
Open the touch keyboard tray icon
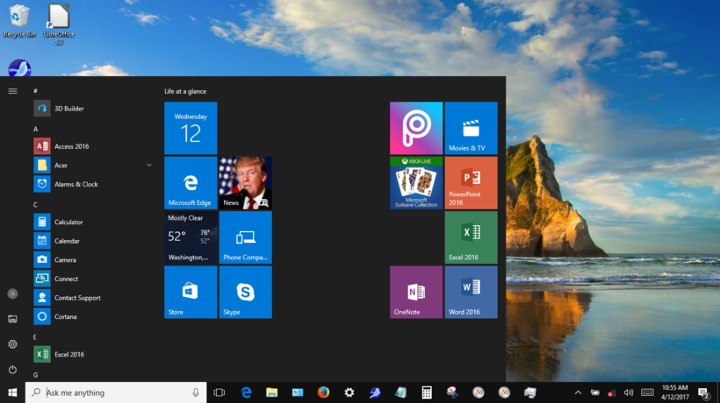[647, 392]
